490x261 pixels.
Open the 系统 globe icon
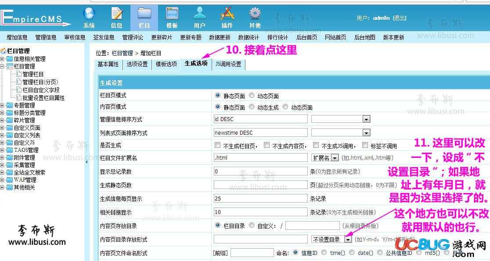[x=89, y=14]
